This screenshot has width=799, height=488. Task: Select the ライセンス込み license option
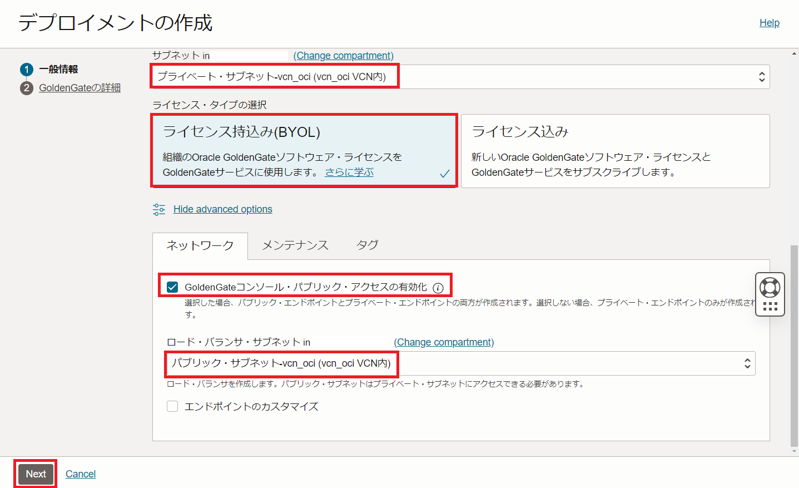615,151
